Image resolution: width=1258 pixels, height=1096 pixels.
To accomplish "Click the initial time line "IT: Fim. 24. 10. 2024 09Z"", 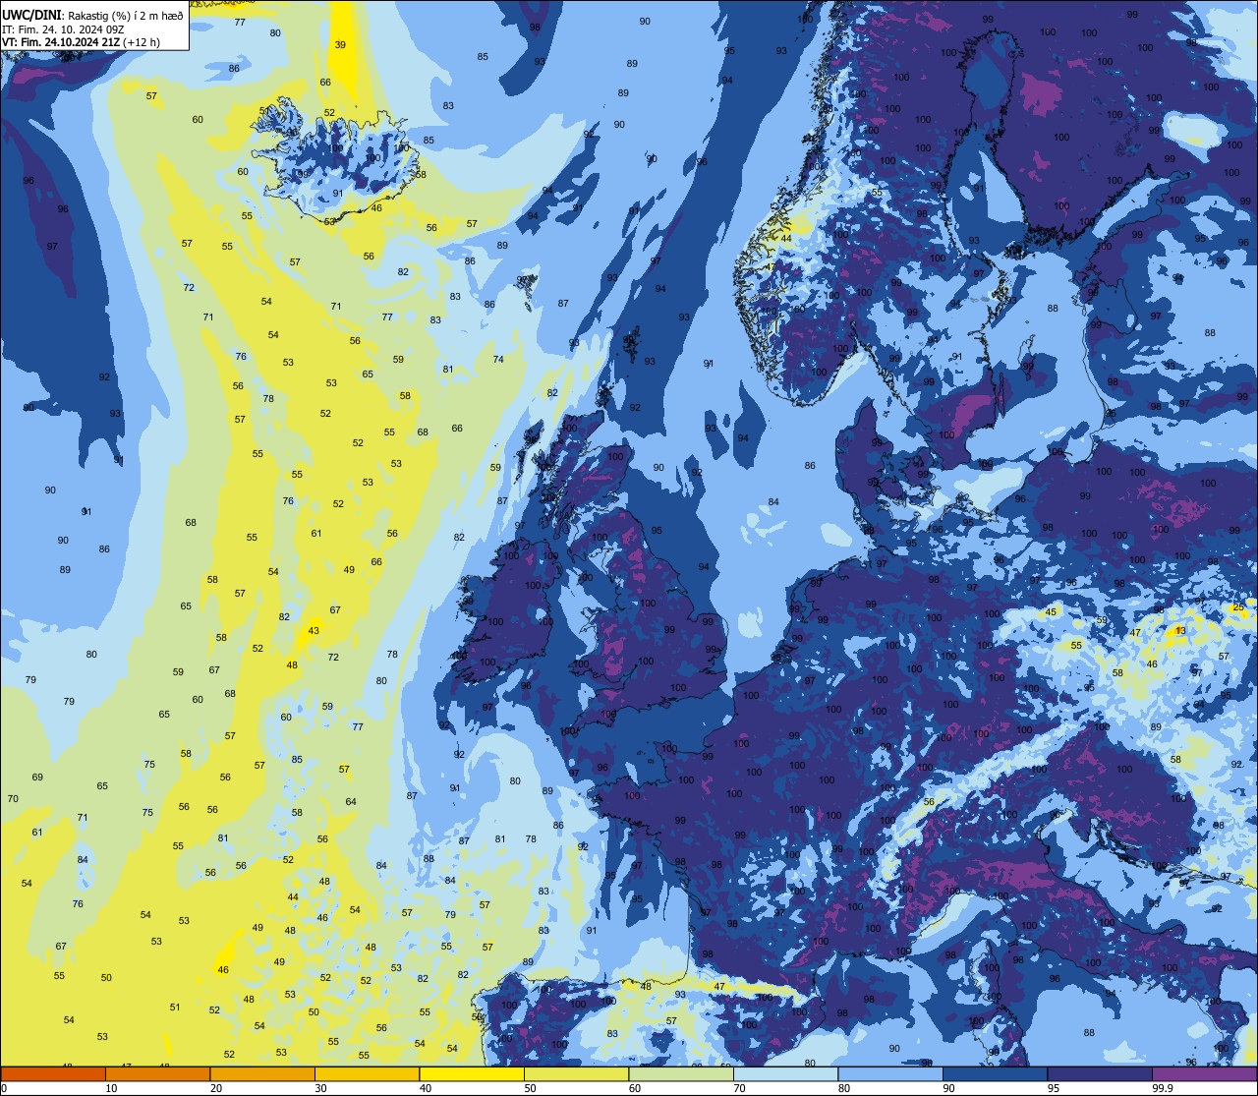I will coord(63,29).
